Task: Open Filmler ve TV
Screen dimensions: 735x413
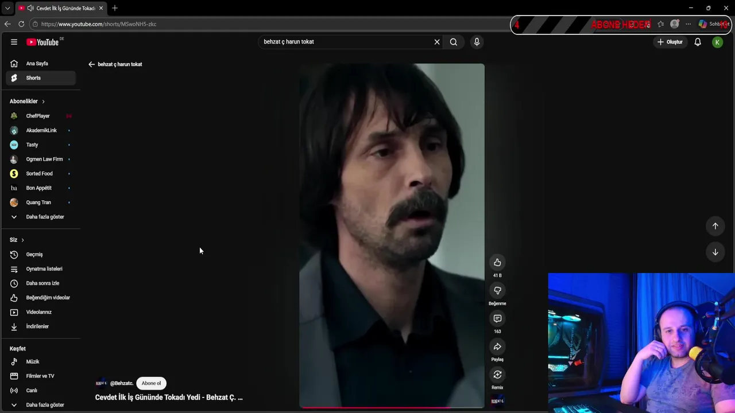Action: tap(40, 376)
